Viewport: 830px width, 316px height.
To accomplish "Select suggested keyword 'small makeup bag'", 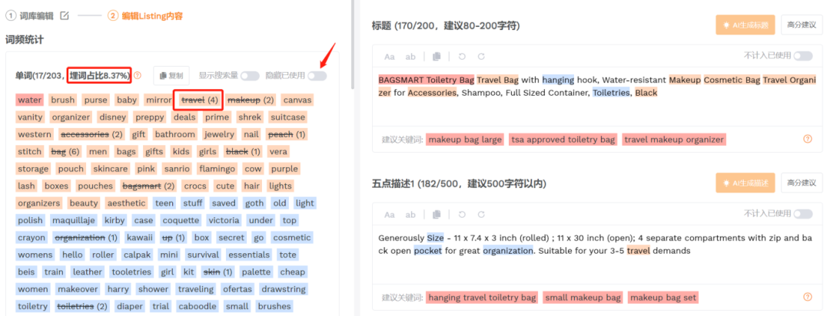I will click(x=583, y=298).
